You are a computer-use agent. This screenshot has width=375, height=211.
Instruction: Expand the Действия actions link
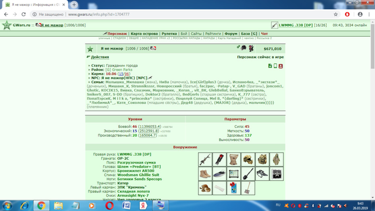pyautogui.click(x=100, y=57)
